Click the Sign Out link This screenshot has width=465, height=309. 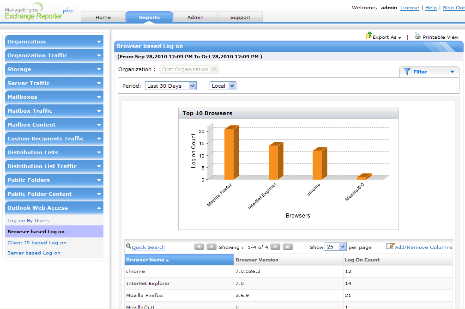coord(453,8)
